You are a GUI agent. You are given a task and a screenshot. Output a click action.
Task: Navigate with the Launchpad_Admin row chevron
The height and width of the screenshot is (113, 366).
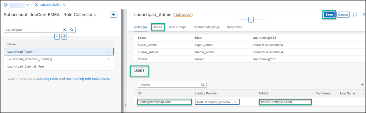[109, 52]
